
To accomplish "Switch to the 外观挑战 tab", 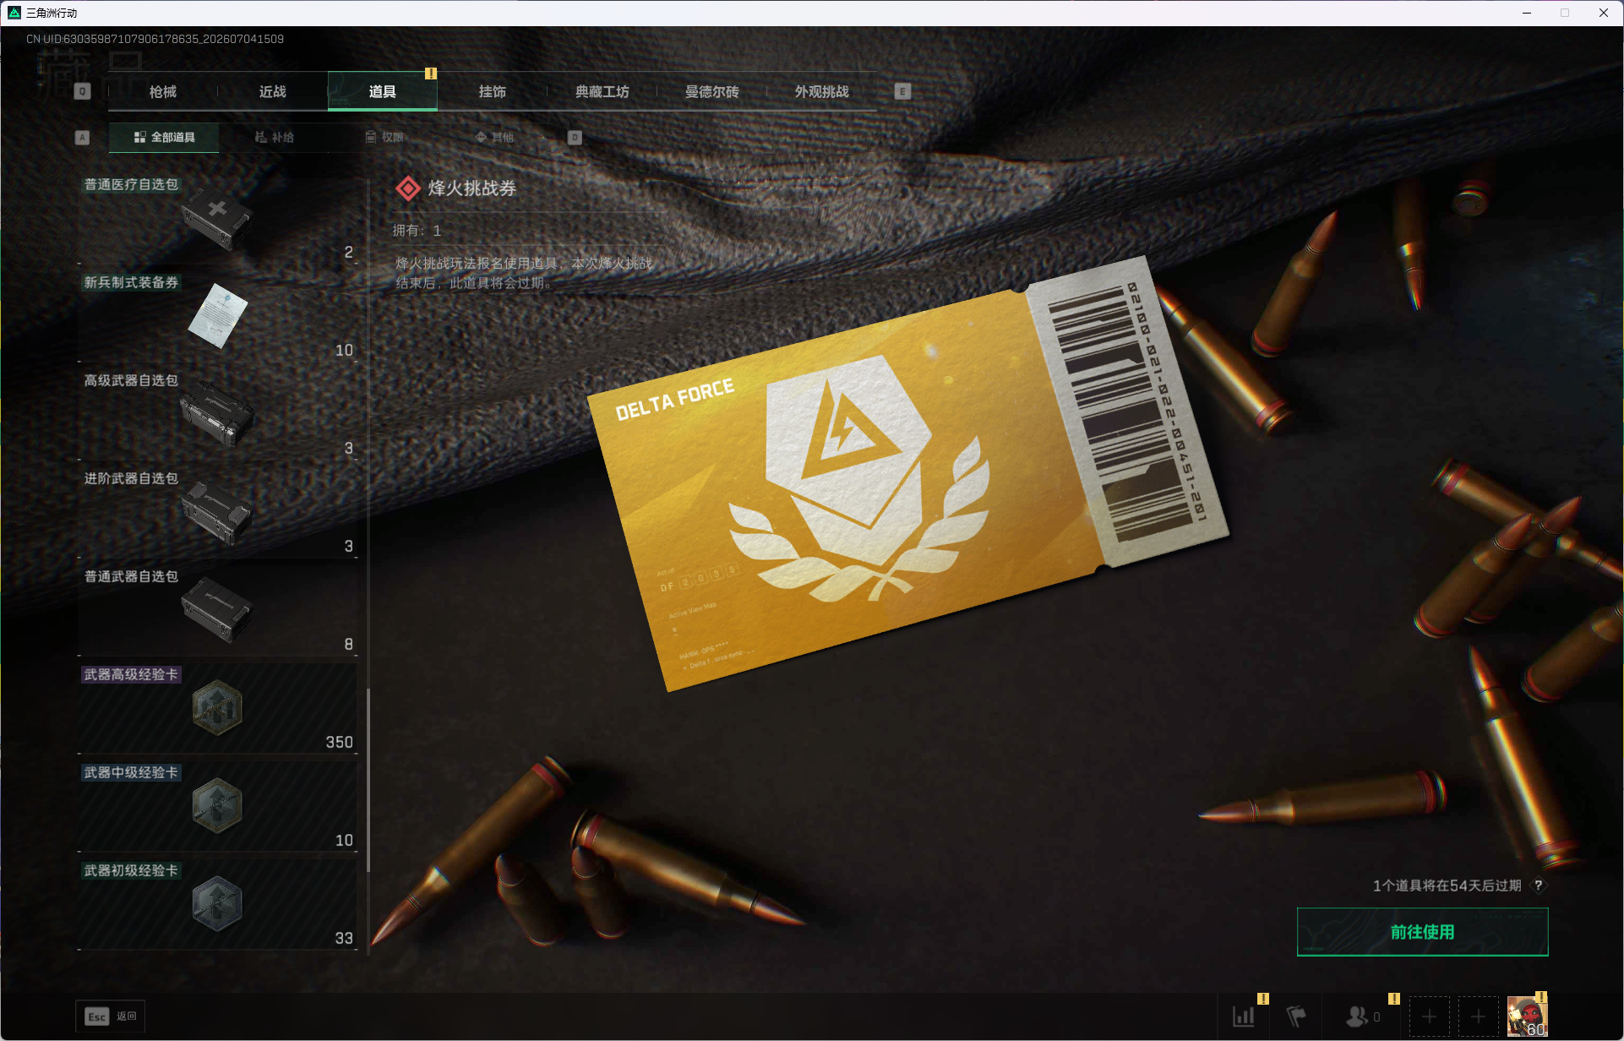I will click(x=822, y=91).
